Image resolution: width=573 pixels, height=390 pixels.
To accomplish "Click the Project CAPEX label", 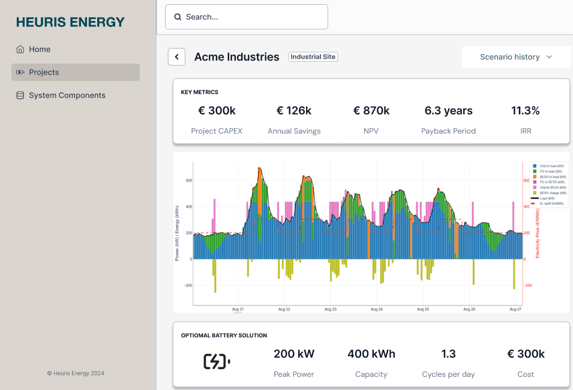I will click(x=217, y=131).
